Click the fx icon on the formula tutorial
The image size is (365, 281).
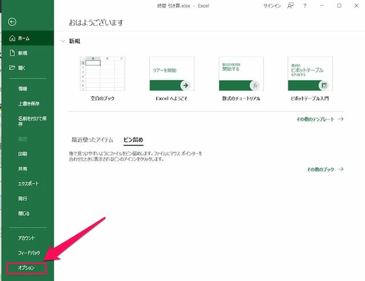tap(255, 85)
